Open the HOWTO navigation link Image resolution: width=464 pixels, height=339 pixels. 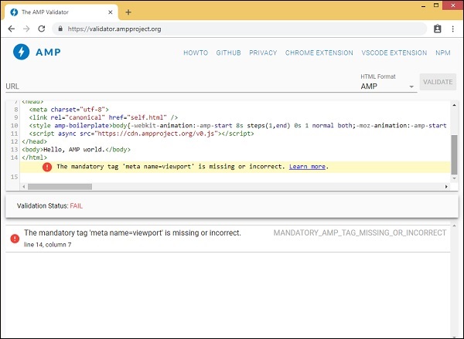pyautogui.click(x=196, y=53)
